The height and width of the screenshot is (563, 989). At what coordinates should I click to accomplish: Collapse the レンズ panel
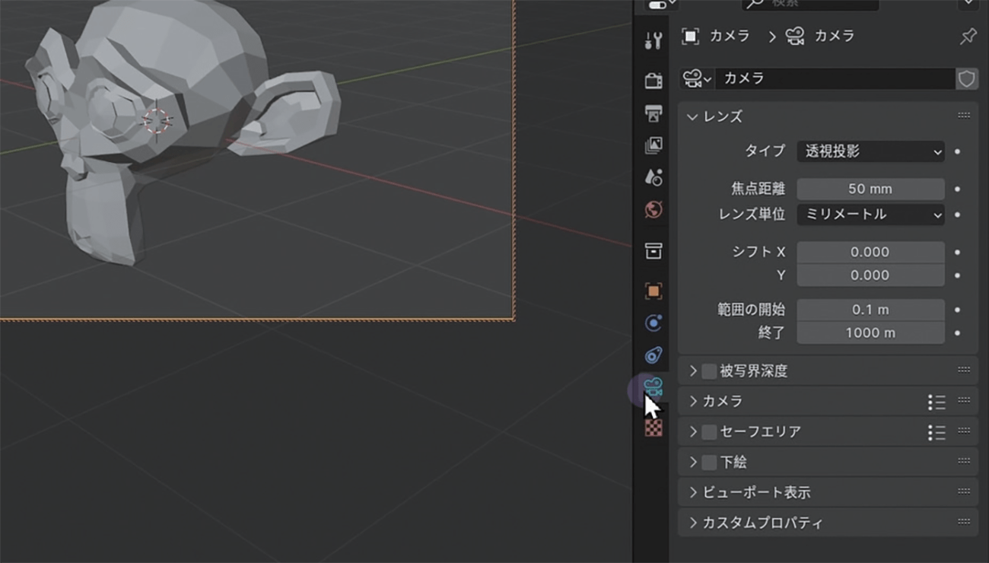tap(692, 117)
